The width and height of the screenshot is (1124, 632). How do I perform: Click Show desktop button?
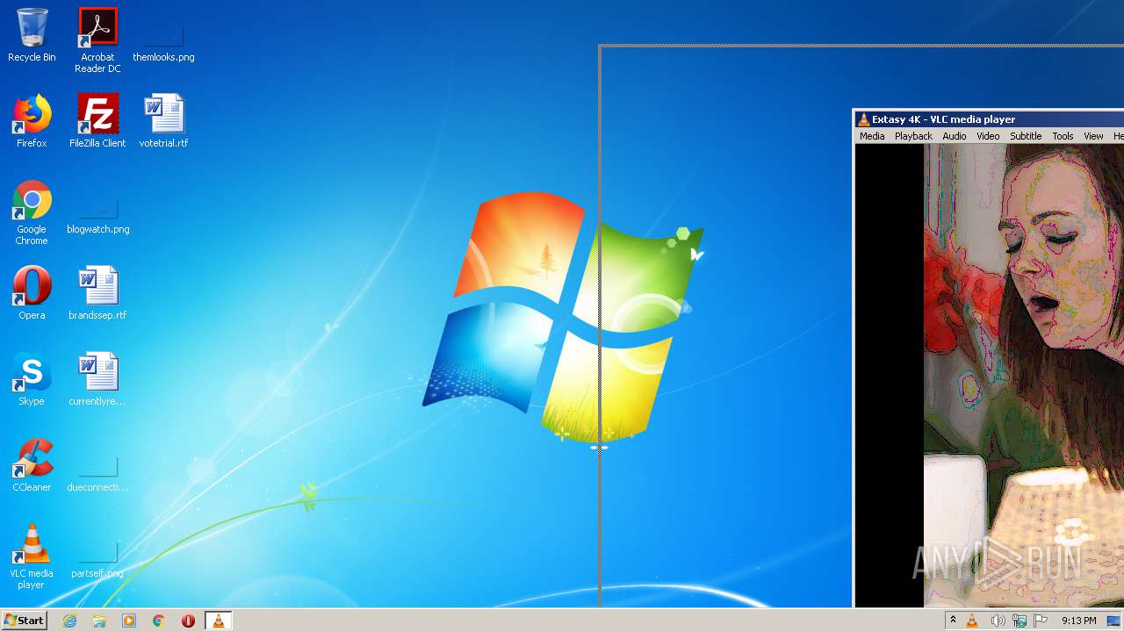(1114, 621)
